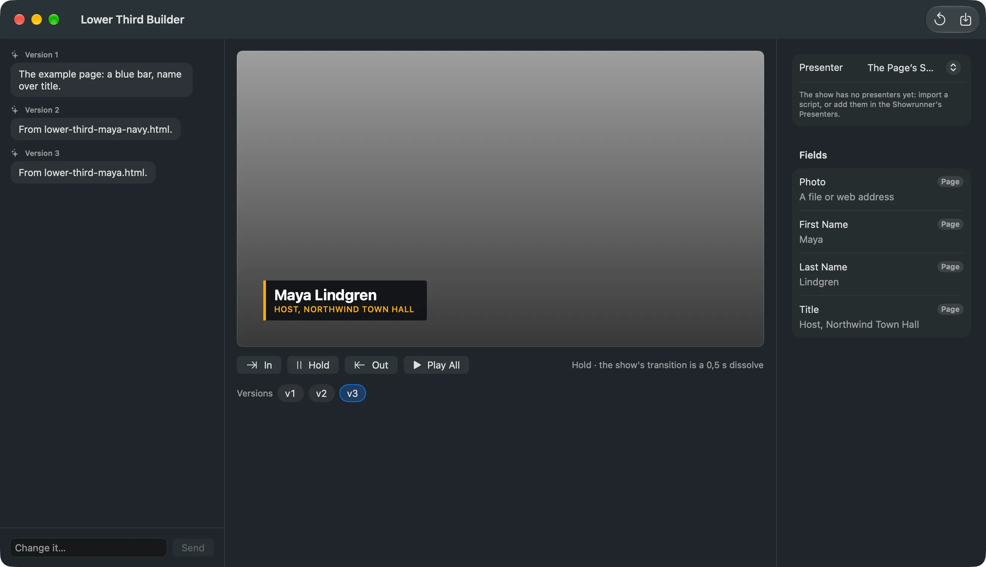The height and width of the screenshot is (567, 986).
Task: Click the Version 2 label
Action: click(42, 110)
